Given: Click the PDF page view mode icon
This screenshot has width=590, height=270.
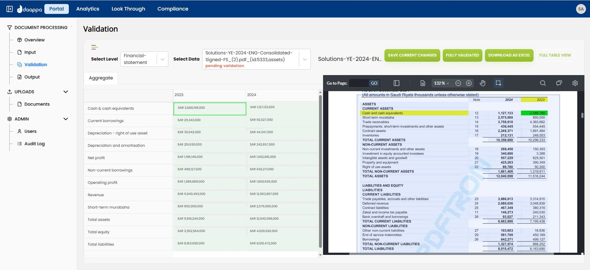Looking at the screenshot, I should (x=423, y=83).
